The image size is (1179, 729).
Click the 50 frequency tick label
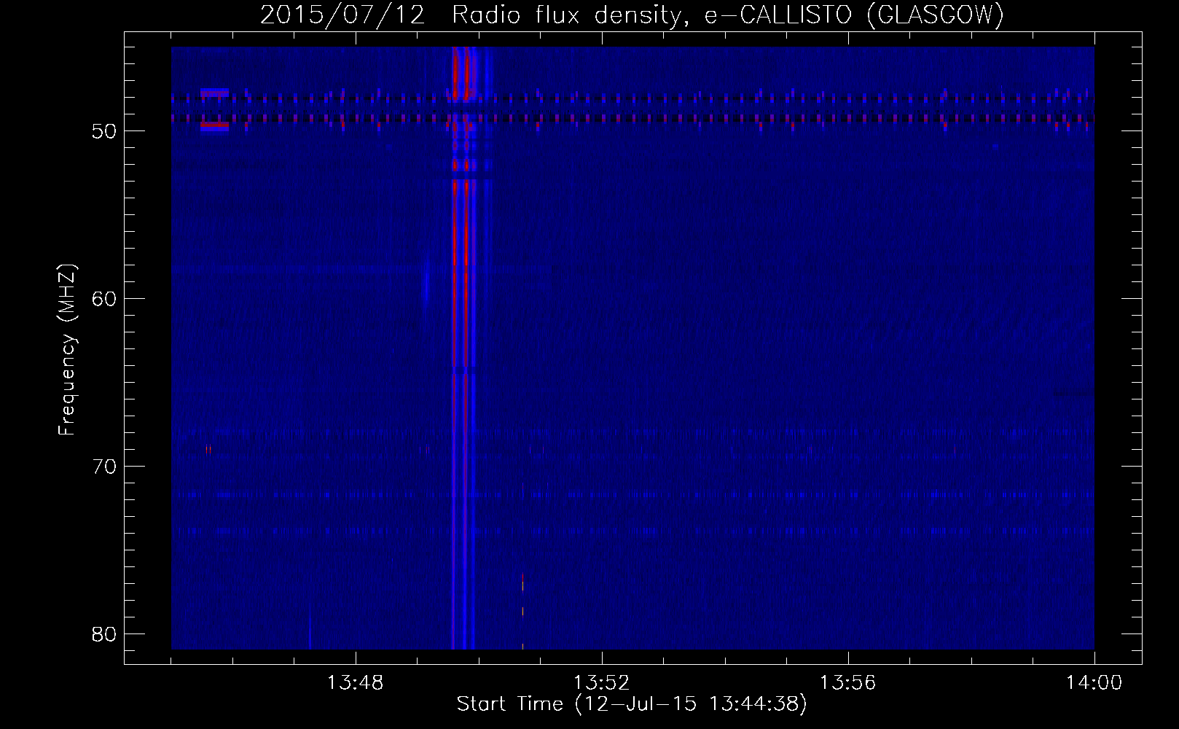pyautogui.click(x=105, y=131)
